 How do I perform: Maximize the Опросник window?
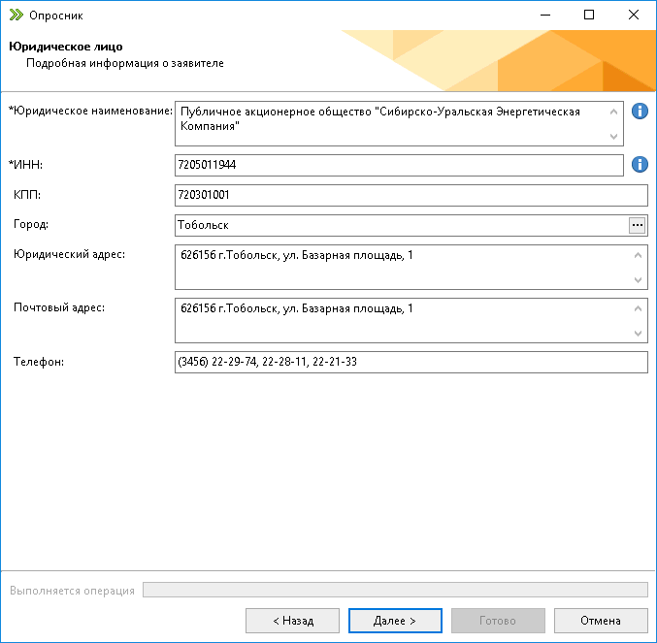(x=589, y=15)
